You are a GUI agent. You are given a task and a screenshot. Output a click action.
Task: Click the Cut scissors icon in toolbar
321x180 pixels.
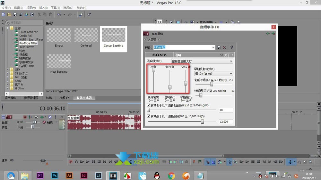tap(39, 14)
